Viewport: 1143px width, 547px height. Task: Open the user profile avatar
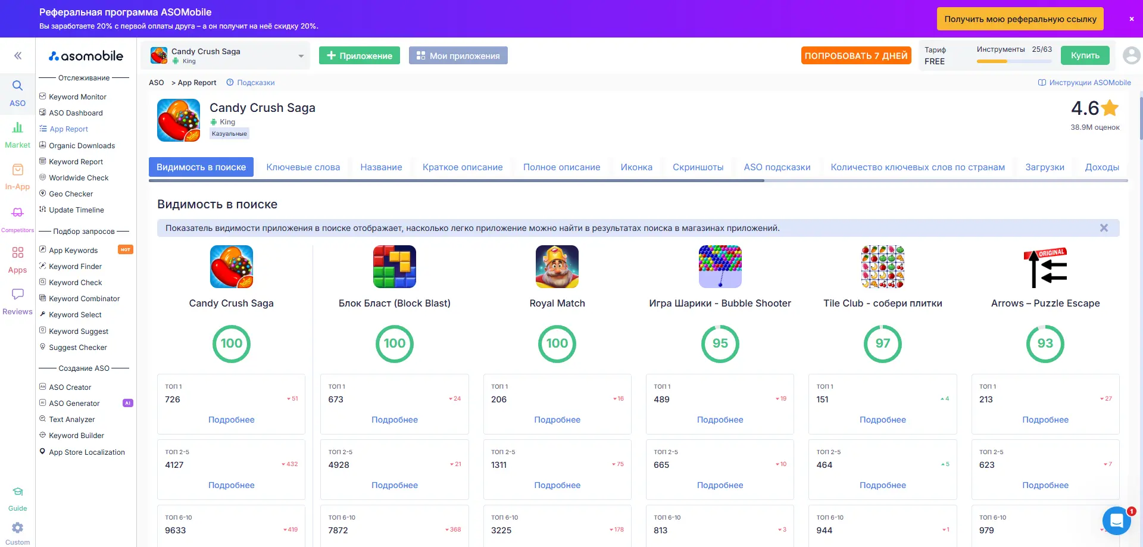coord(1131,55)
